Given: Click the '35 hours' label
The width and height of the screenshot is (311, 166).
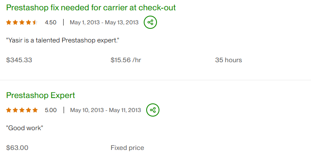Looking at the screenshot, I should (x=228, y=60).
